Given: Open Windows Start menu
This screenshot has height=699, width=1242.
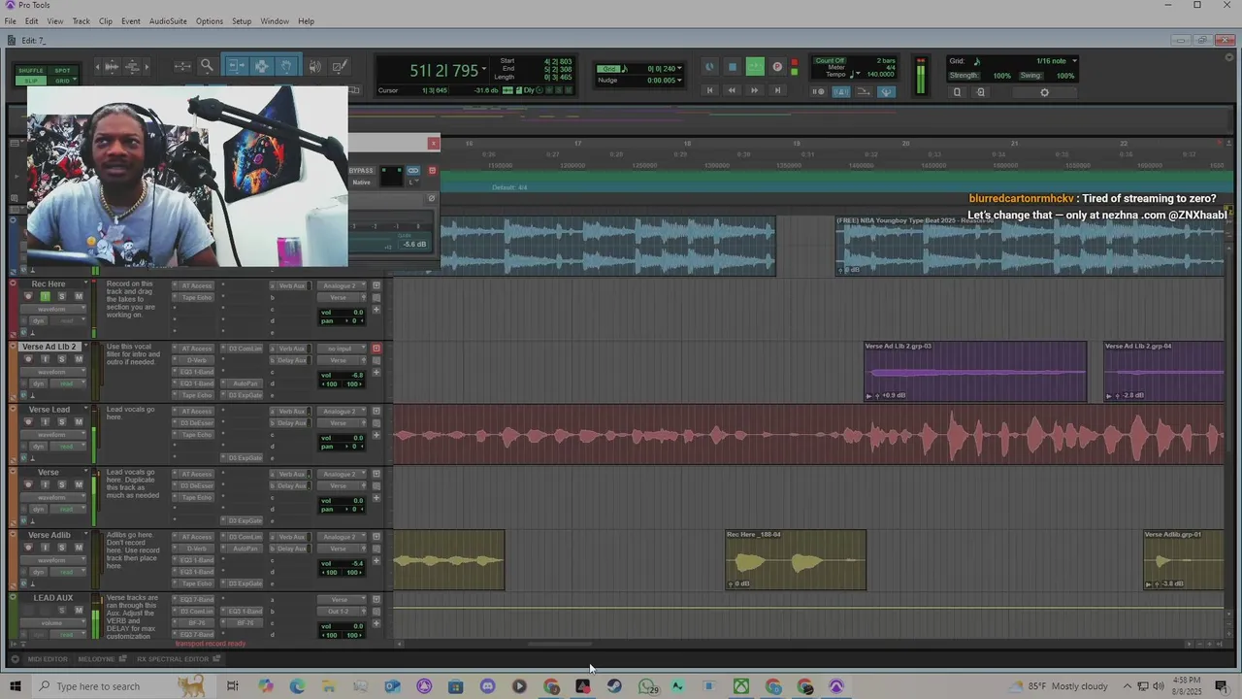Looking at the screenshot, I should pyautogui.click(x=15, y=686).
